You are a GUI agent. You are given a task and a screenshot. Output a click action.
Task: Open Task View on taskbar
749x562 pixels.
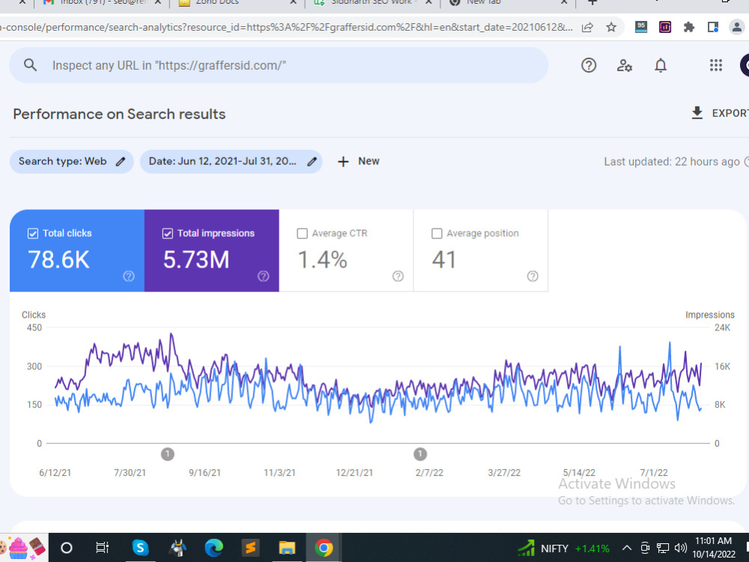click(102, 548)
